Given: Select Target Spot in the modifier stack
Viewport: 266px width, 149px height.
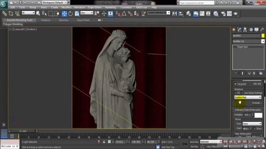Looking at the screenshot, I should (x=242, y=47).
